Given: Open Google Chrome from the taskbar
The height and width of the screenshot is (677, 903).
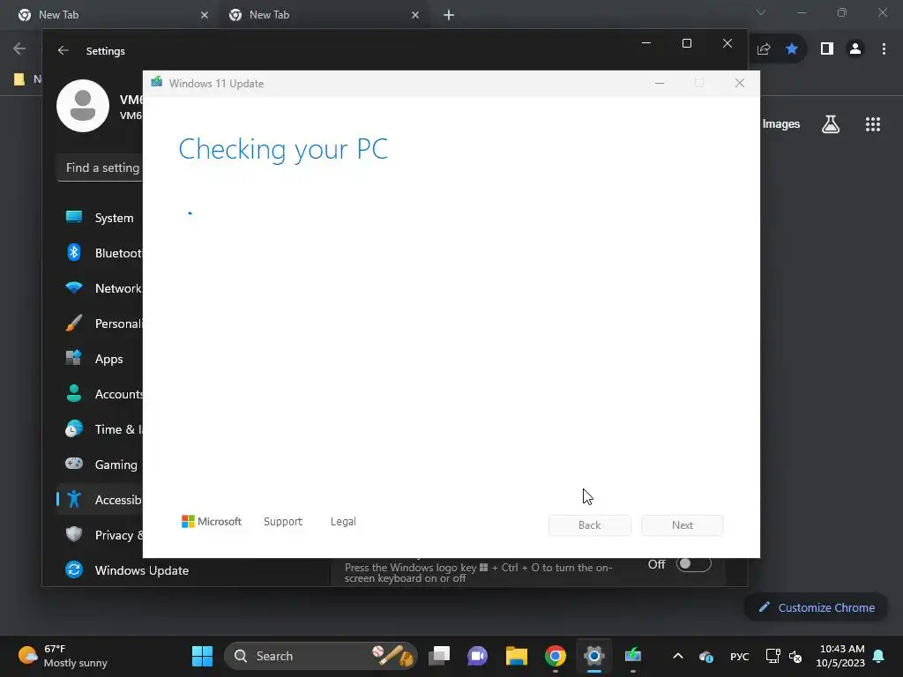Looking at the screenshot, I should point(556,656).
